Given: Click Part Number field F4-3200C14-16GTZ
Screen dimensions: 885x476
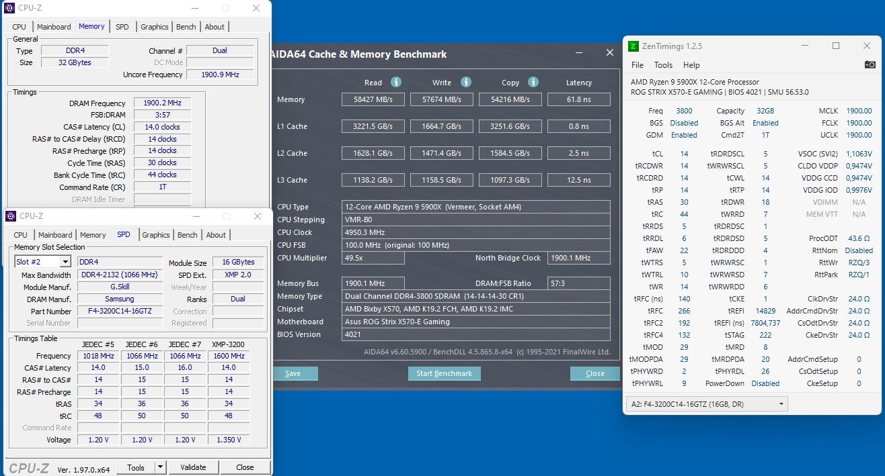Looking at the screenshot, I should click(120, 311).
